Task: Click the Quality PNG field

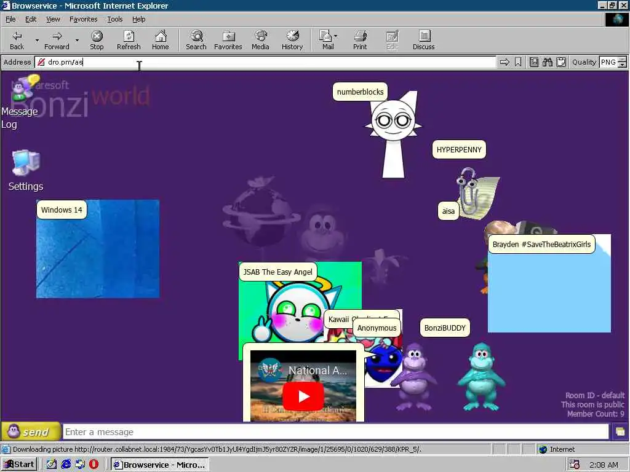Action: [608, 62]
